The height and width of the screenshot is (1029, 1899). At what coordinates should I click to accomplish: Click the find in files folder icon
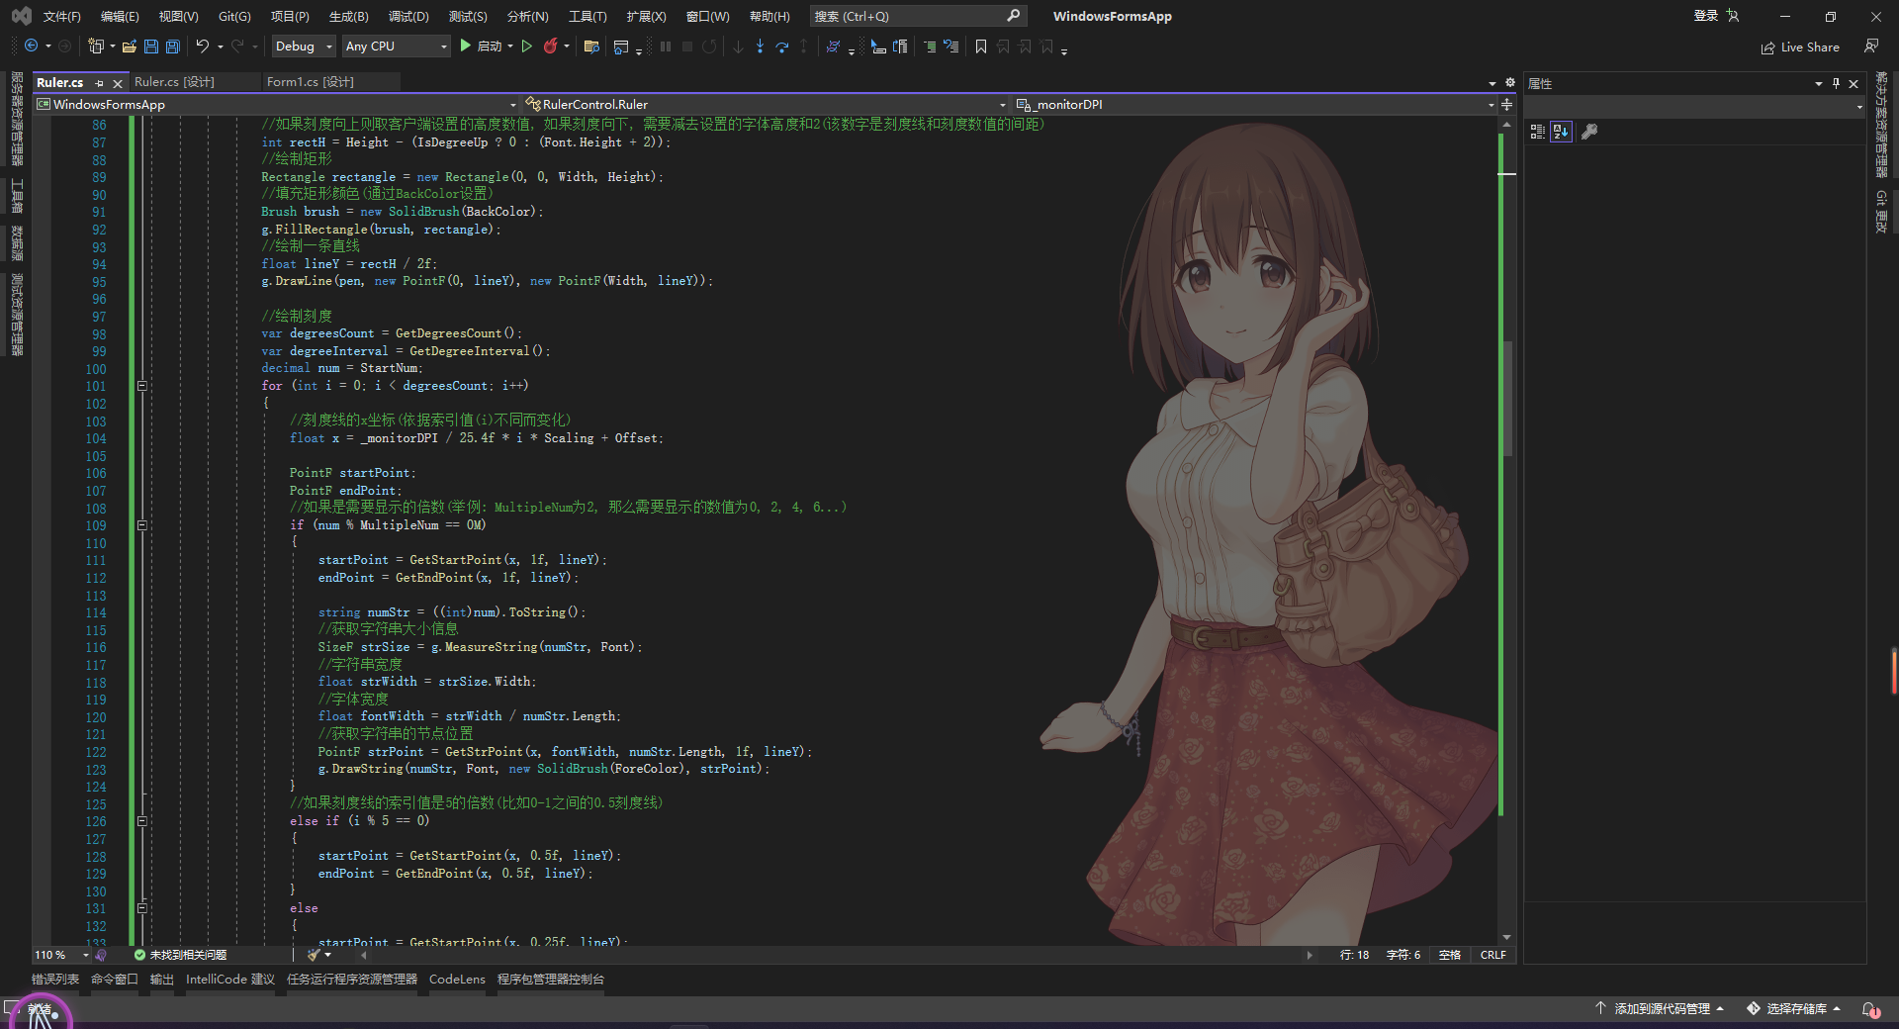tap(591, 46)
